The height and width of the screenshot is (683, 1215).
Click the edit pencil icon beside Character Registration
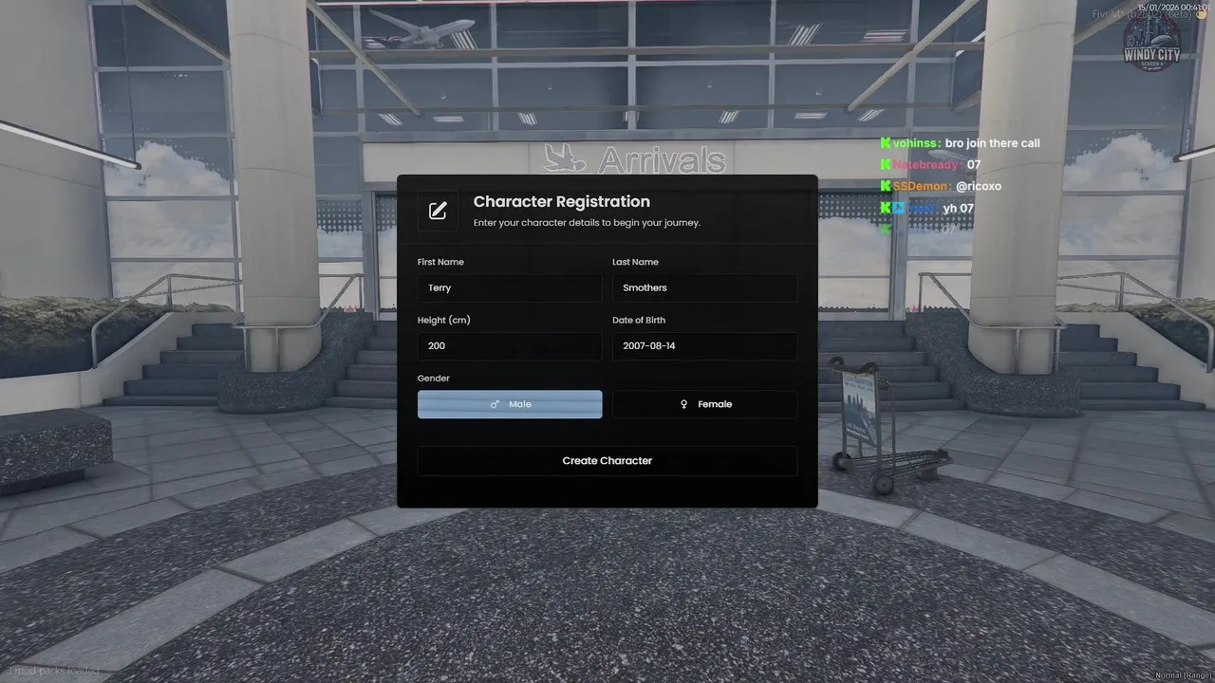pyautogui.click(x=438, y=211)
